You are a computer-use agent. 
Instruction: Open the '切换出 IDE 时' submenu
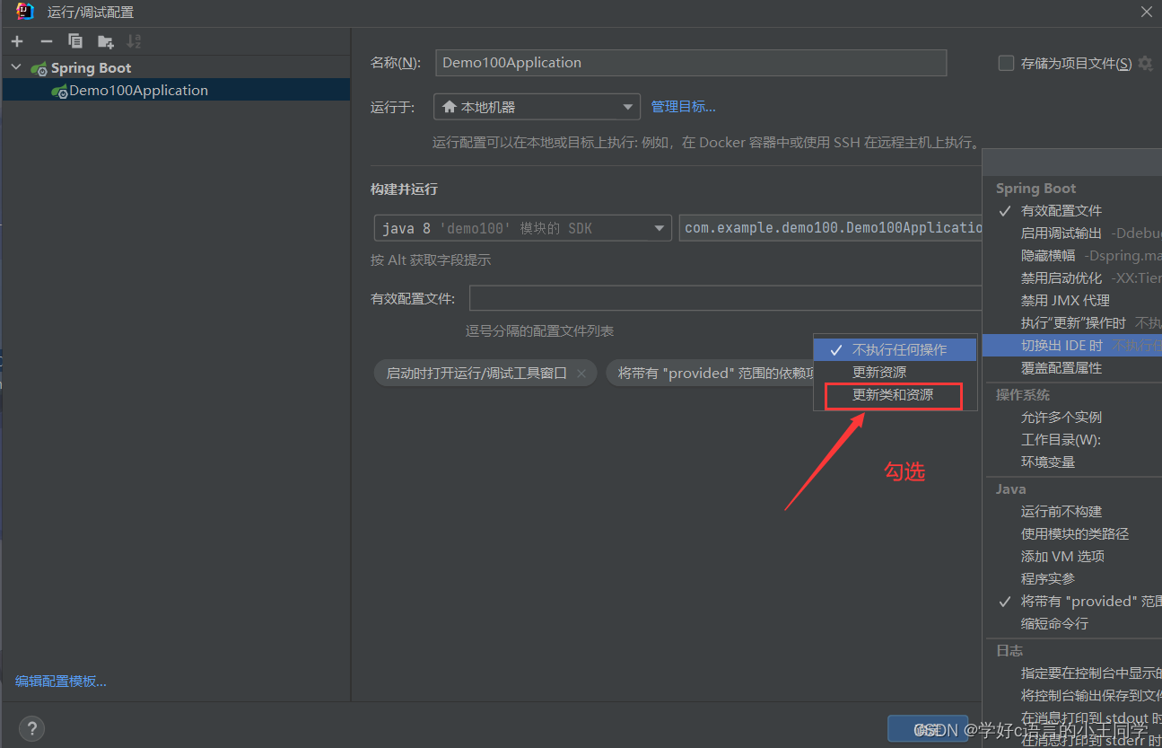click(1073, 346)
